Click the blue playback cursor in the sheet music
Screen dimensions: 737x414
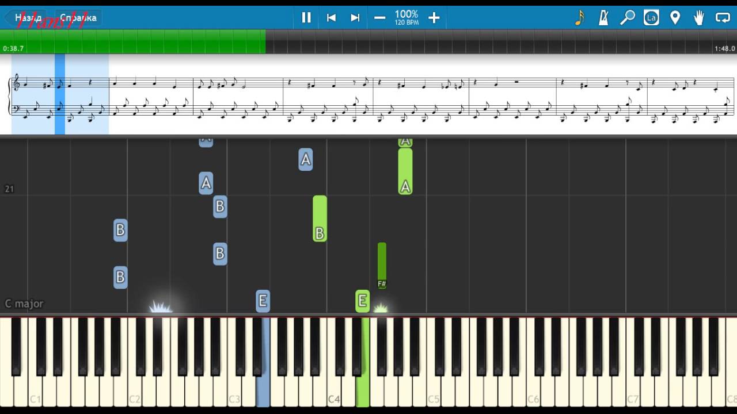click(60, 94)
